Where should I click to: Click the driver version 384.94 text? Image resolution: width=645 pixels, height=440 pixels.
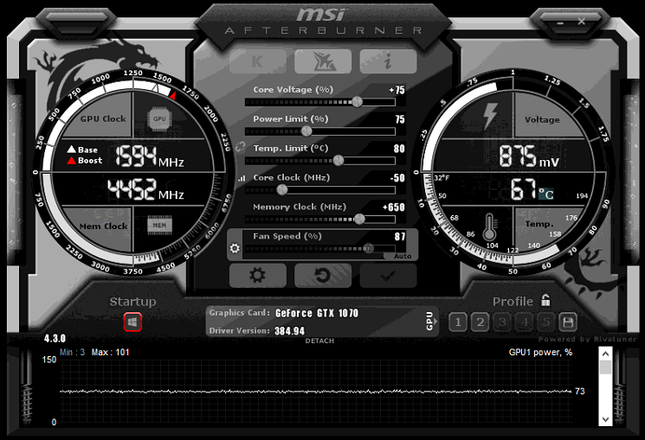click(289, 331)
